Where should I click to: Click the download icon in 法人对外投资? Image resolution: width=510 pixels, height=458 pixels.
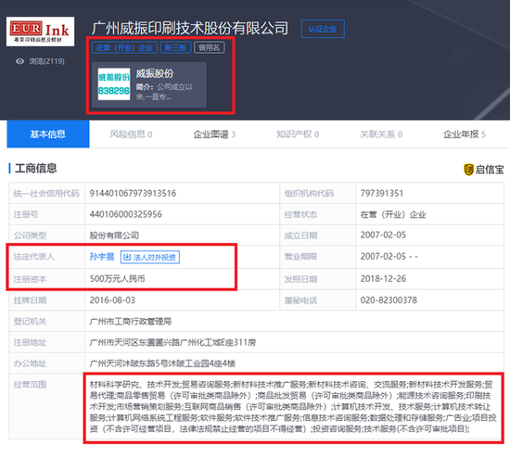coord(127,257)
